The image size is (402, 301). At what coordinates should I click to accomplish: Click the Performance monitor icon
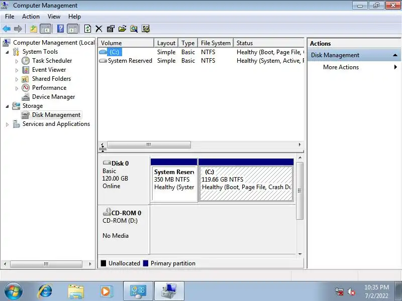click(x=26, y=88)
